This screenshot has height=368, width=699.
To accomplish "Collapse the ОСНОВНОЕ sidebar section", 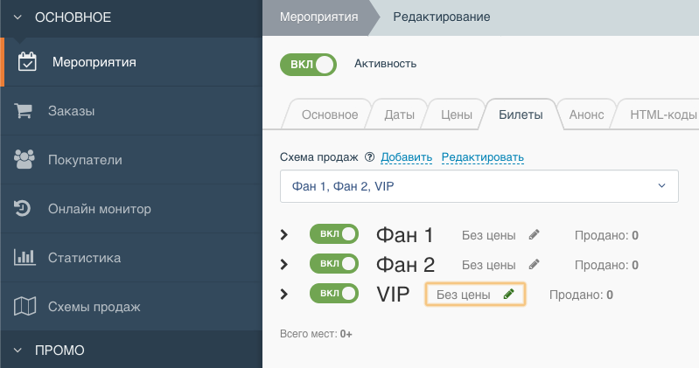I will pyautogui.click(x=17, y=17).
